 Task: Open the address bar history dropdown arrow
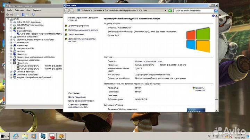pos(166,10)
